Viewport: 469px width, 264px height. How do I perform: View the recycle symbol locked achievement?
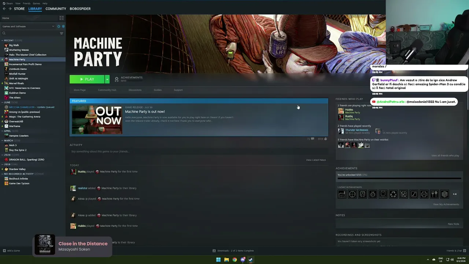coord(393,194)
